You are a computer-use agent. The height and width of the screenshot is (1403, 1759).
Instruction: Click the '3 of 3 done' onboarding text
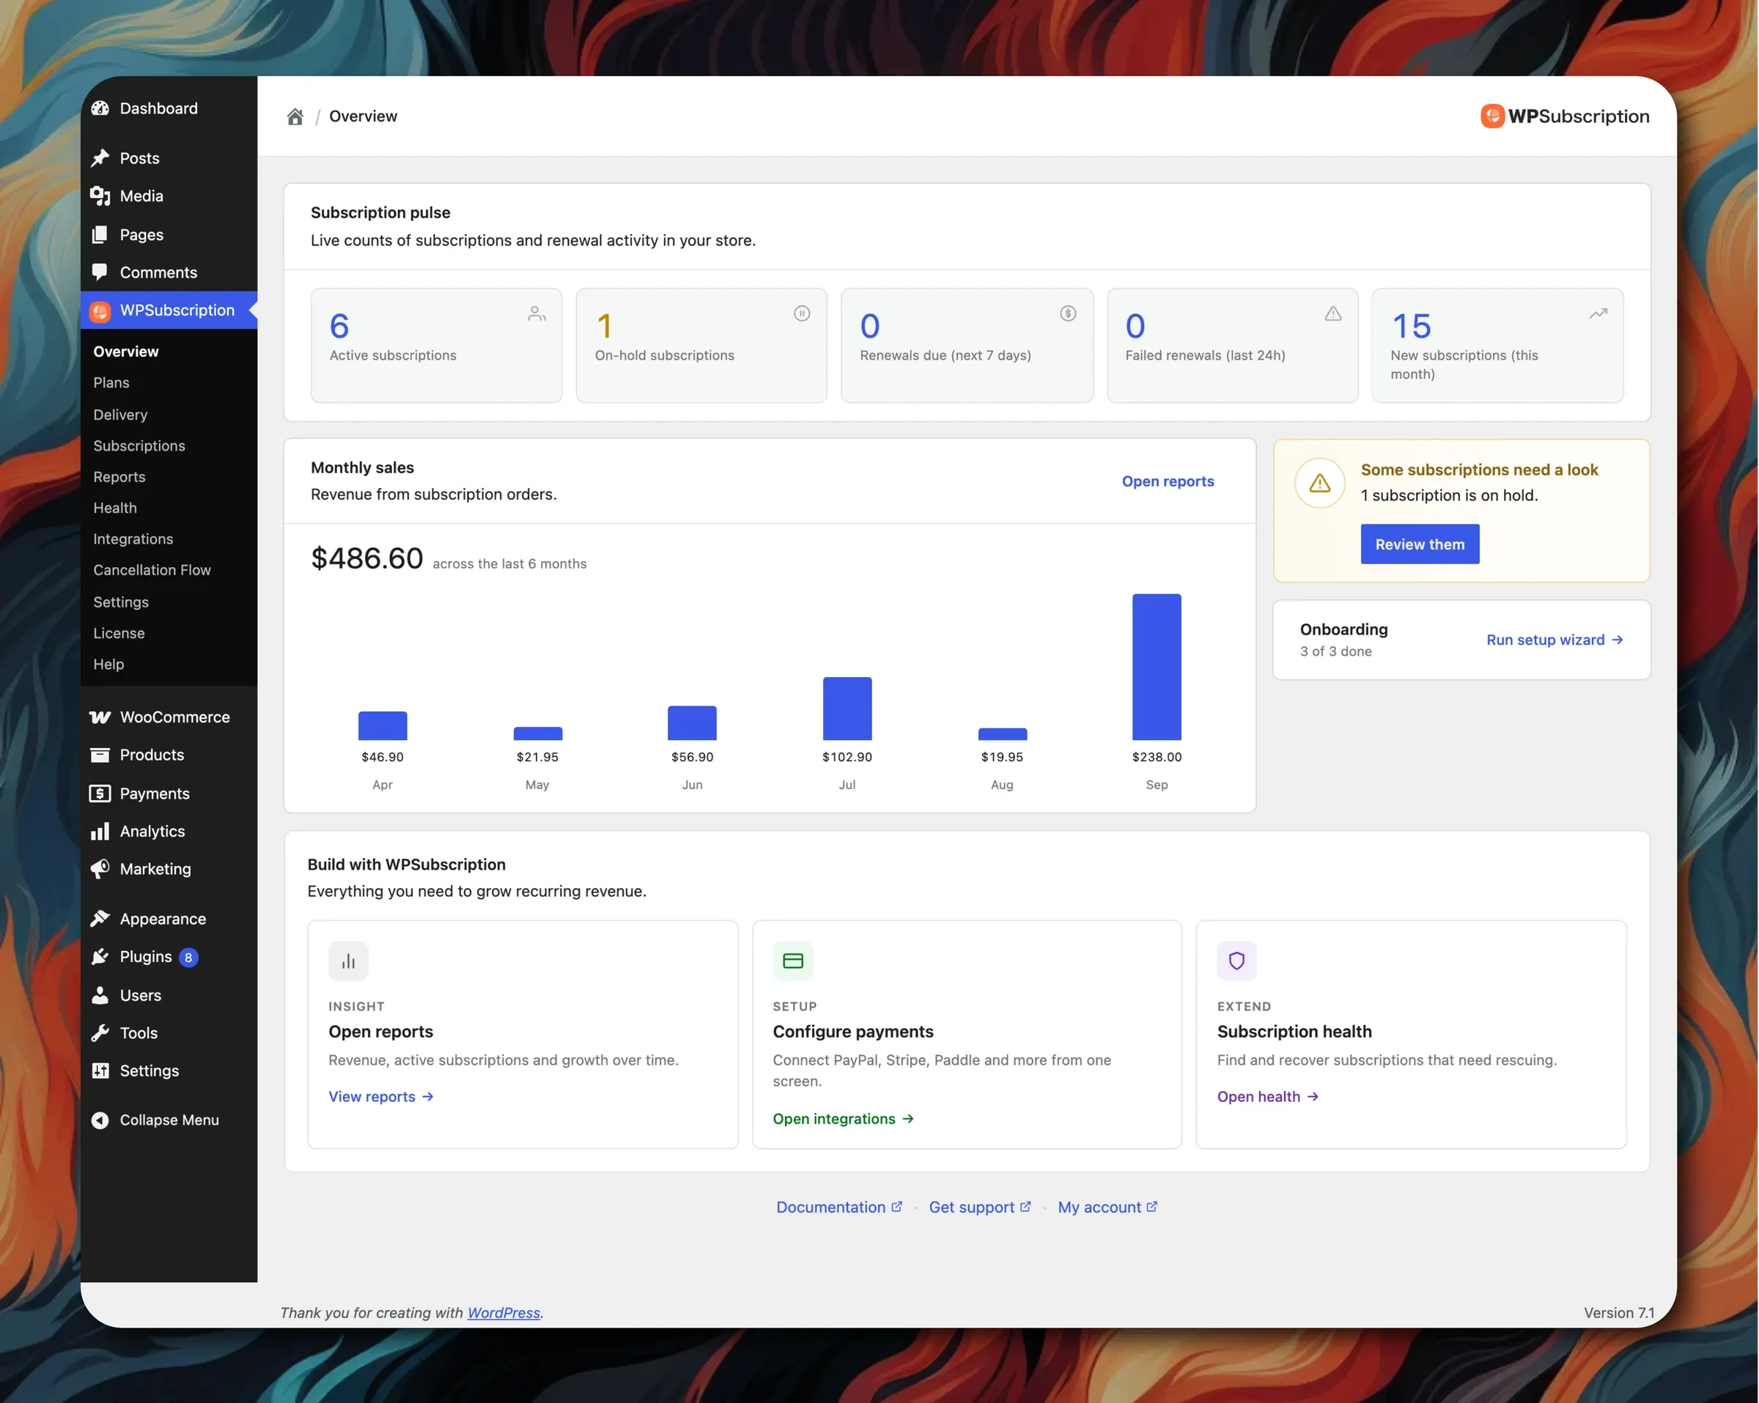tap(1335, 651)
